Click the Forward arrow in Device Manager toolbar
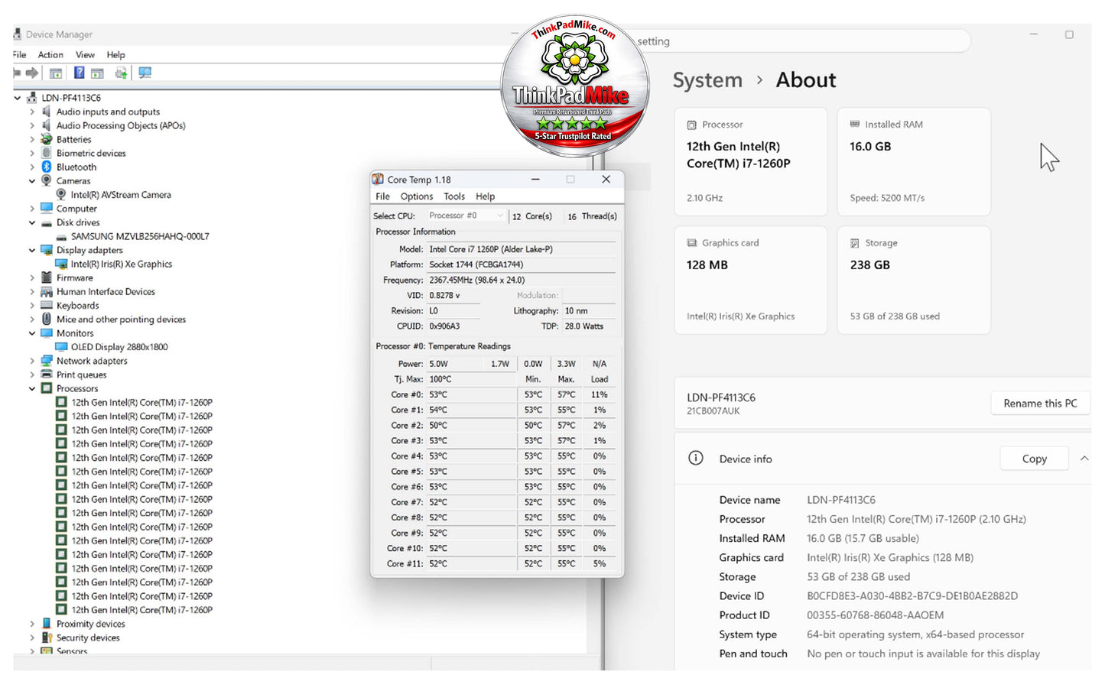1105x694 pixels. tap(31, 73)
